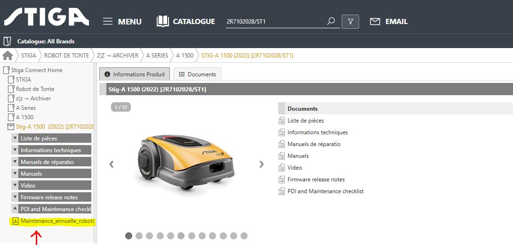Open A Series tree node
Screen dimensions: 513x245
click(26, 108)
